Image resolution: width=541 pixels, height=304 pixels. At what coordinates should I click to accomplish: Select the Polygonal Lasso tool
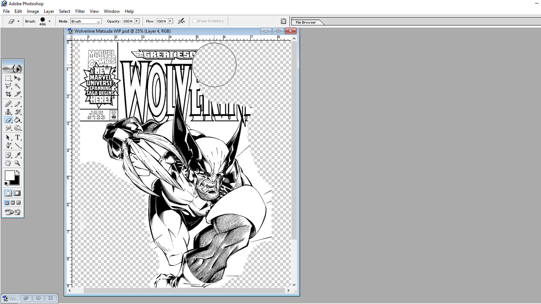point(8,86)
